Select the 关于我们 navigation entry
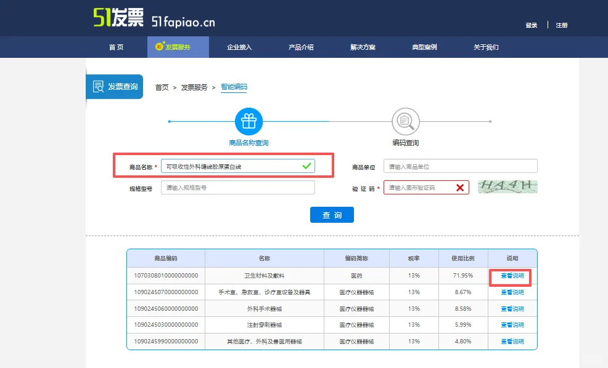Viewport: 608px width, 368px height. 485,47
